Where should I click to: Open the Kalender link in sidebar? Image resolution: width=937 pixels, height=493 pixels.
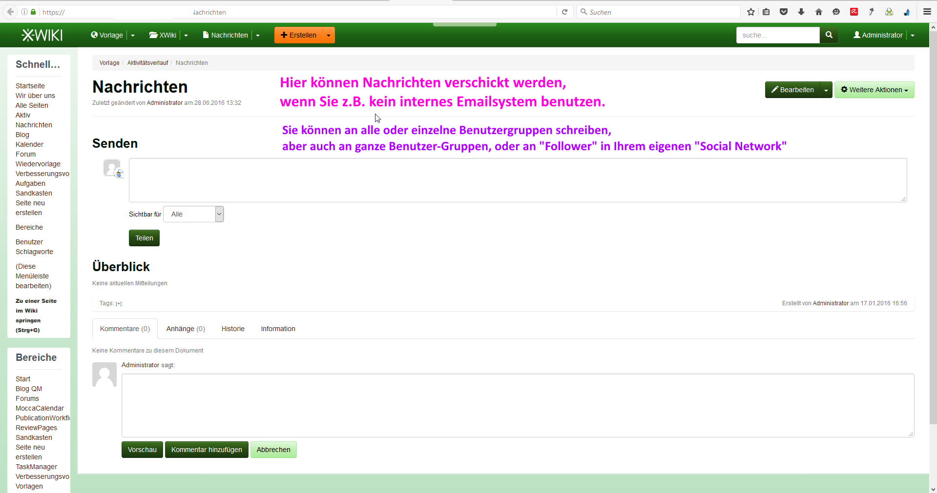click(x=29, y=144)
